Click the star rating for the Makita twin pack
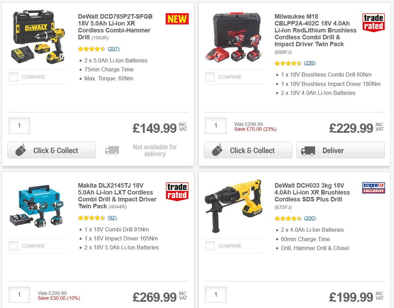Viewport: 394px width, 308px height. [91, 218]
